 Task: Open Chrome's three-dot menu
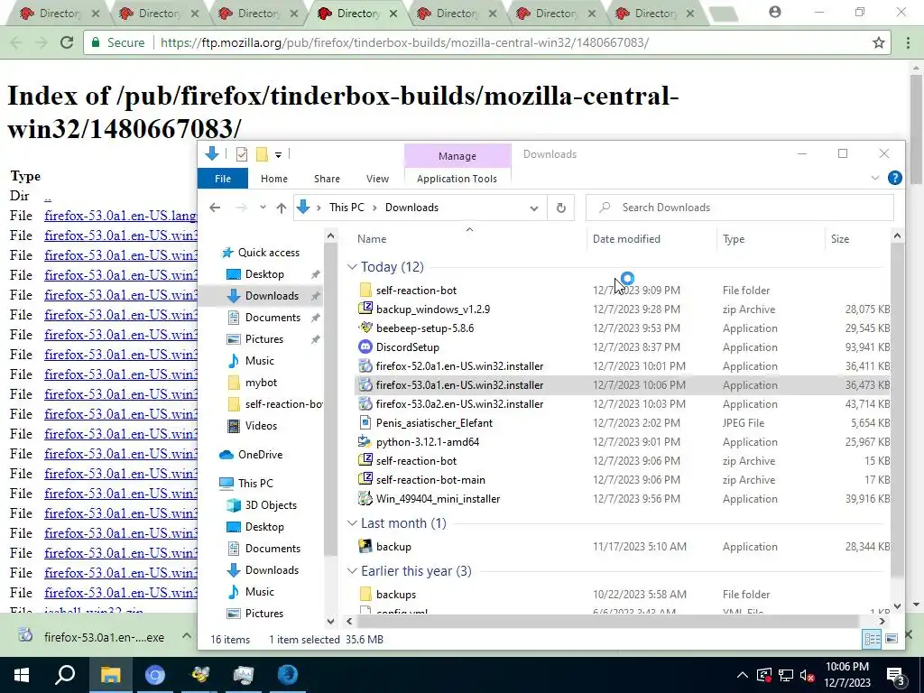pyautogui.click(x=908, y=42)
